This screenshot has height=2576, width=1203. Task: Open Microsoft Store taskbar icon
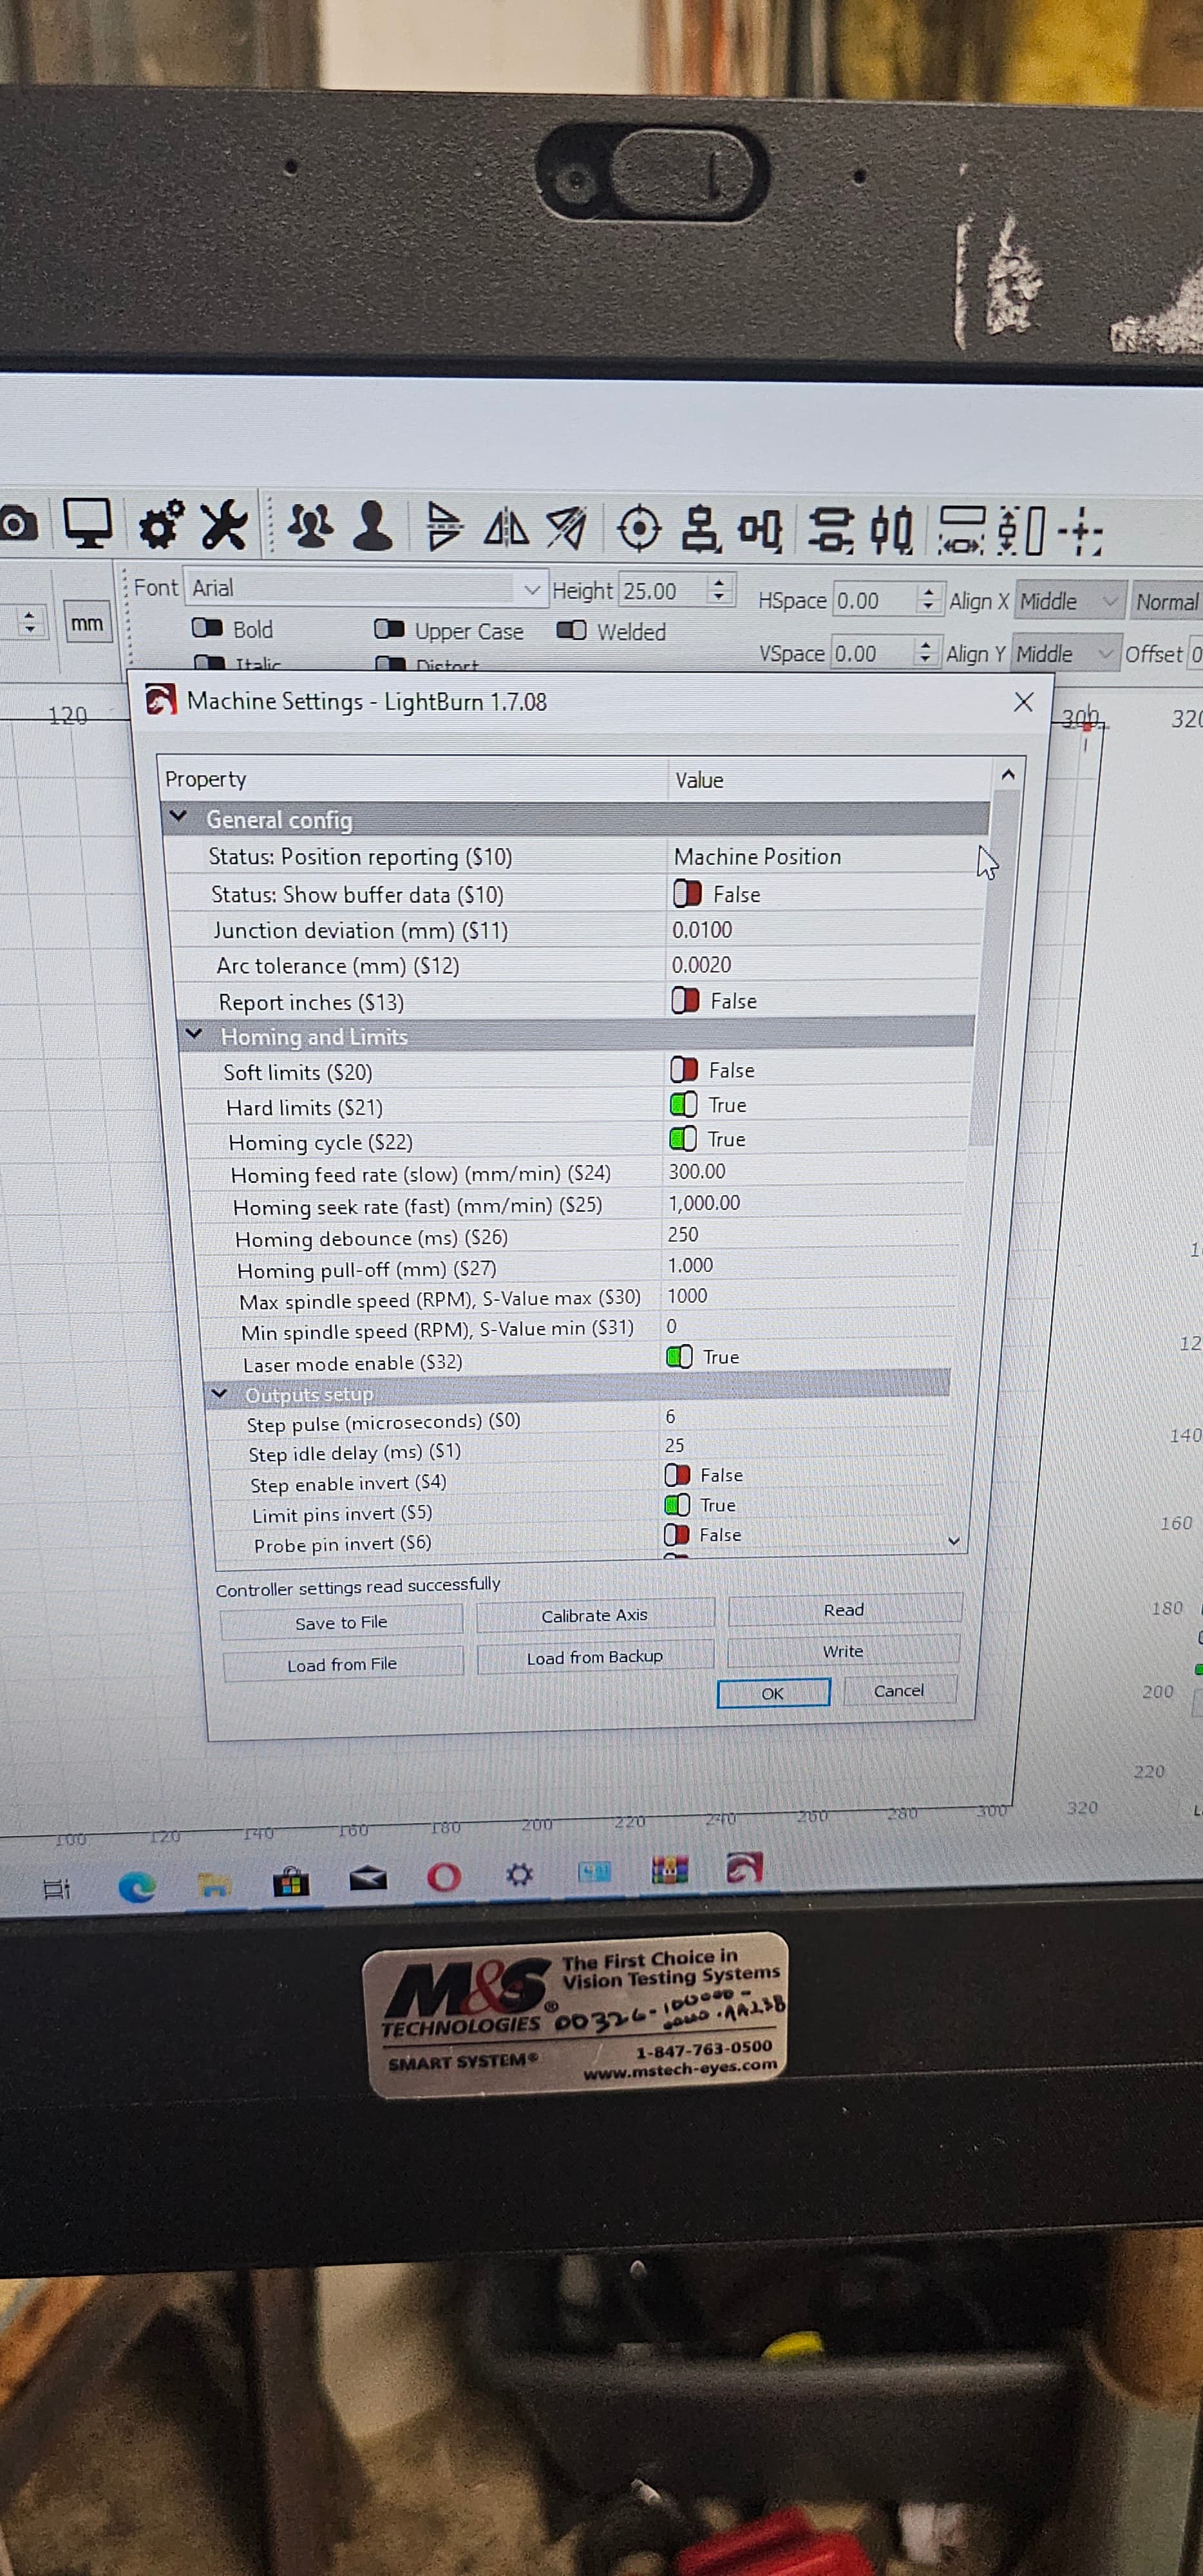pyautogui.click(x=291, y=1882)
